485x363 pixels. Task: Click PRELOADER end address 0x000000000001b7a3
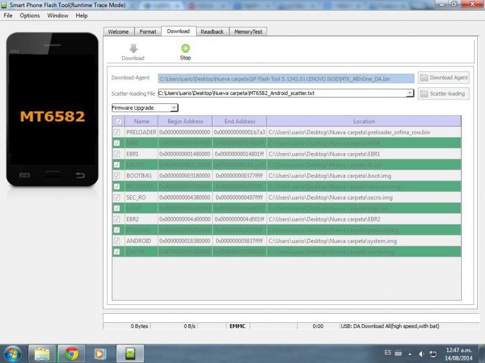coord(239,132)
